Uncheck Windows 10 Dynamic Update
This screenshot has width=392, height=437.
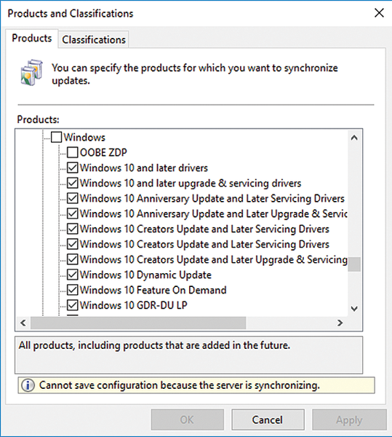point(72,275)
